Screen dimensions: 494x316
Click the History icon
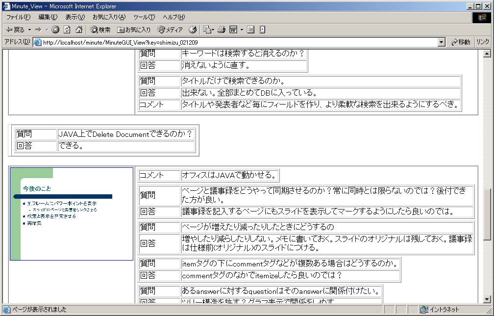click(x=193, y=29)
